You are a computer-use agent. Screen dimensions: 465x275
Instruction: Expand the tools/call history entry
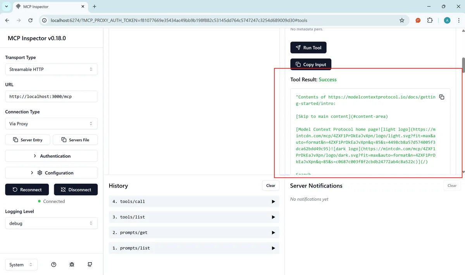(x=194, y=201)
